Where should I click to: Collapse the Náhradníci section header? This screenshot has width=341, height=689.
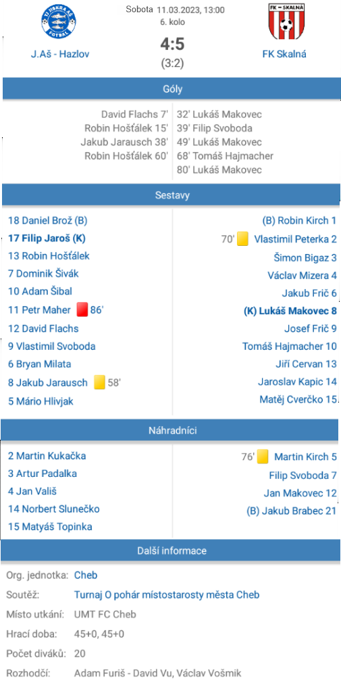point(172,431)
